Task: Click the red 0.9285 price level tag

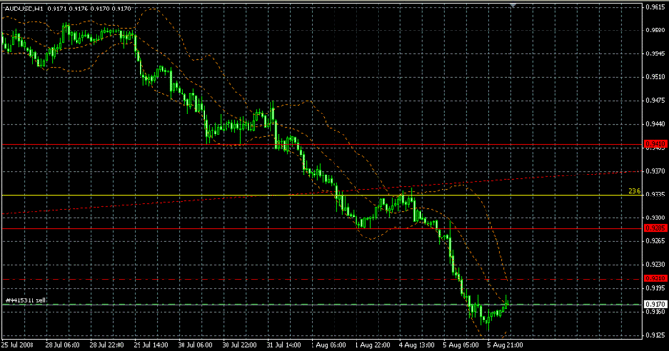Action: (656, 228)
